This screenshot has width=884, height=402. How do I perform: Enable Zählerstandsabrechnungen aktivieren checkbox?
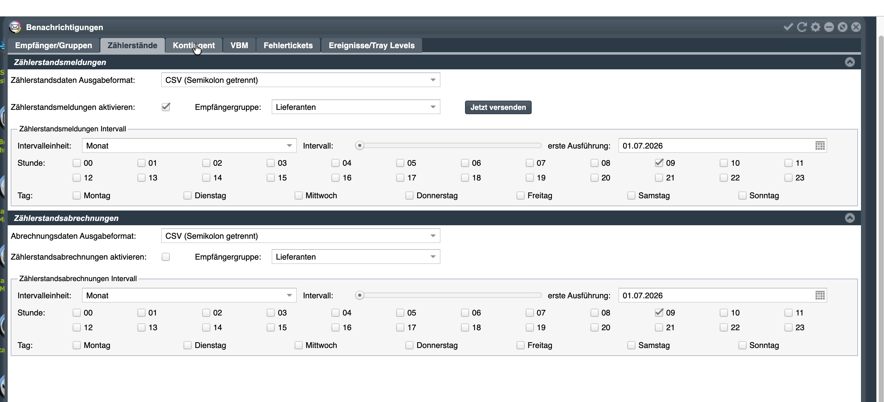(166, 257)
